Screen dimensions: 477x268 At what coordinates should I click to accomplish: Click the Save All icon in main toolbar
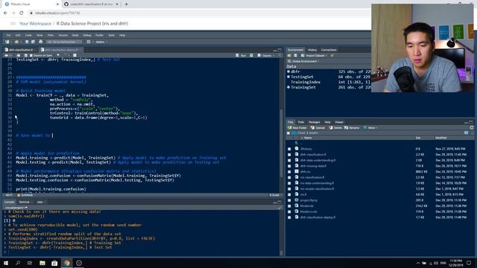[33, 42]
